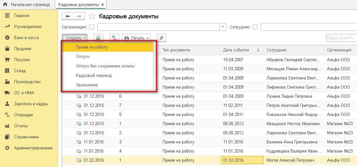
Task: Choose Увольнение in the Создать menu
Action: pyautogui.click(x=87, y=85)
